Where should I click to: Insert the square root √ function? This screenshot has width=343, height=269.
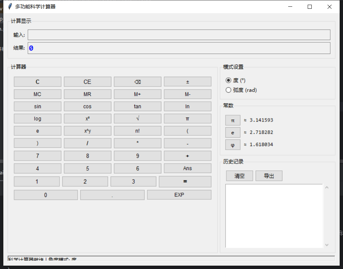click(138, 119)
